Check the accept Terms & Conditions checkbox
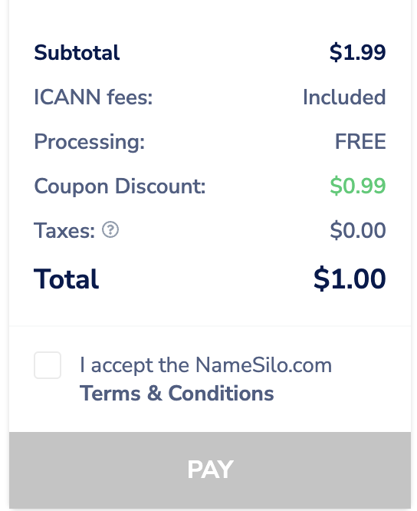Image resolution: width=417 pixels, height=511 pixels. 48,365
